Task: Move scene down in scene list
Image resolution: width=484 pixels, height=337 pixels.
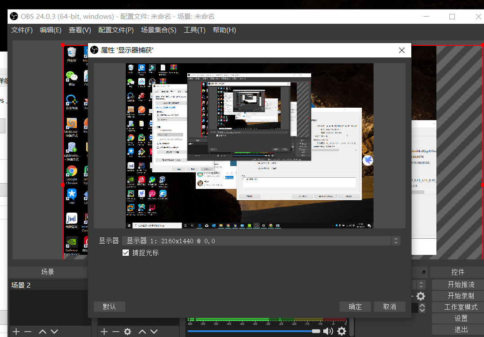Action: (54, 332)
